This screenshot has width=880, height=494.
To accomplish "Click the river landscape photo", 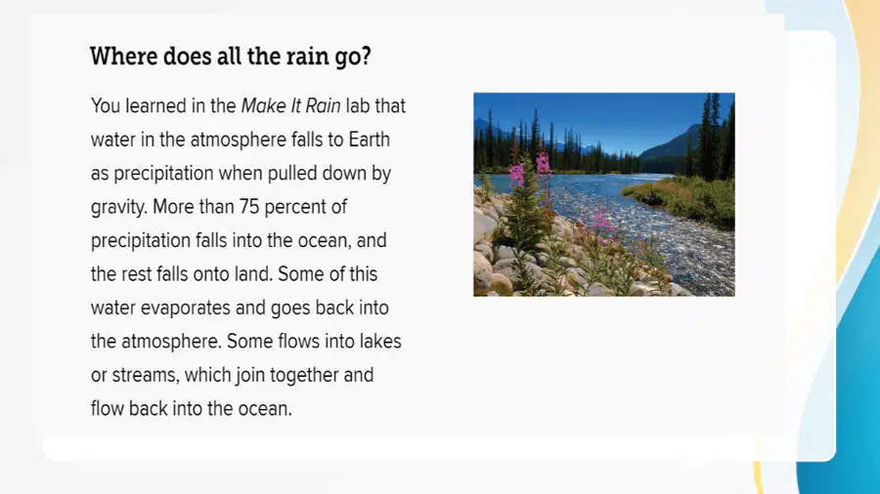I will (604, 194).
